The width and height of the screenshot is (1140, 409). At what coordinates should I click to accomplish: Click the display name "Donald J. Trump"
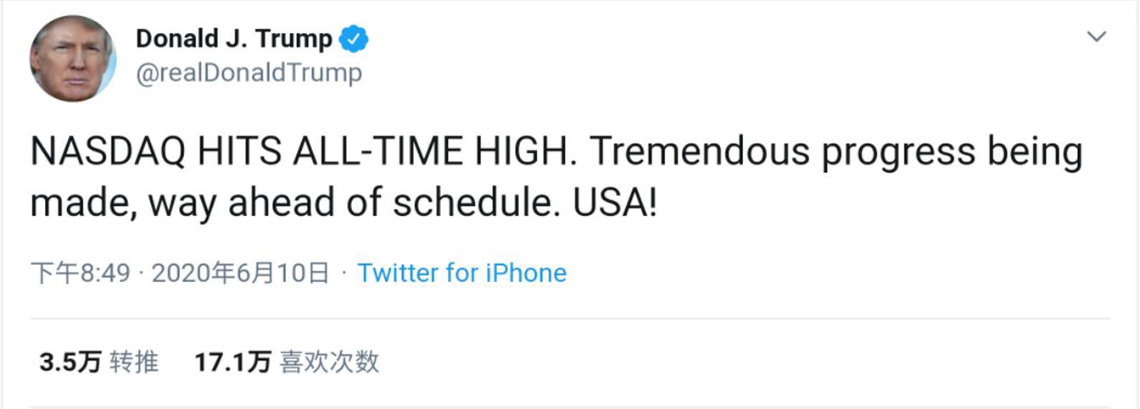click(x=234, y=39)
